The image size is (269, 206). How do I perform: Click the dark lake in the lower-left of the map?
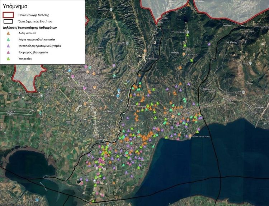25,165
